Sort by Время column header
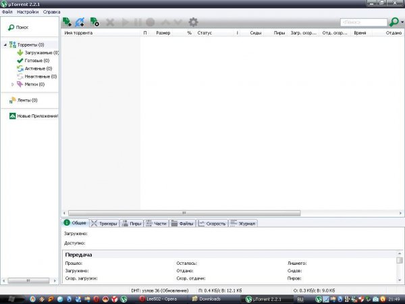Viewport: 405px width, 304px height. (x=360, y=33)
